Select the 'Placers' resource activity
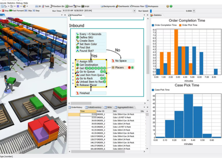Viewport: 222px width, 158px height. pyautogui.click(x=123, y=67)
